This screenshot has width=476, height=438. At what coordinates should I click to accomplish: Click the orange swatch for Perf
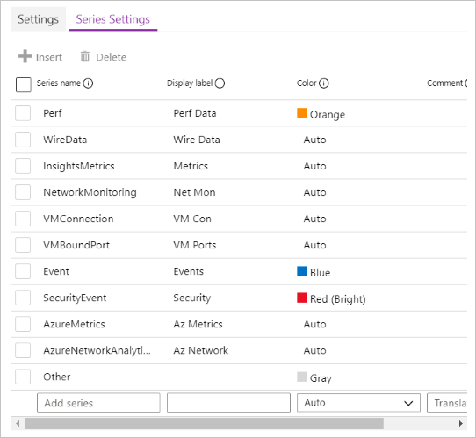click(x=302, y=113)
